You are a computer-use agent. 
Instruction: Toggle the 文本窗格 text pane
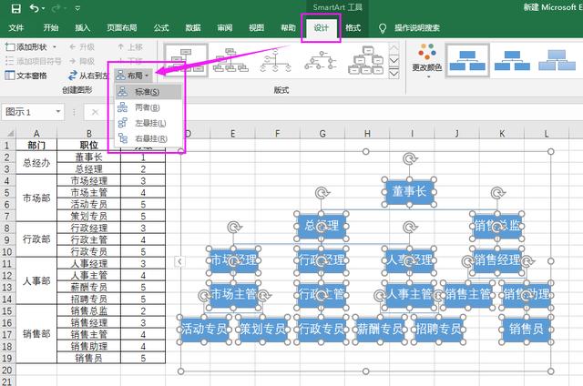pyautogui.click(x=26, y=76)
